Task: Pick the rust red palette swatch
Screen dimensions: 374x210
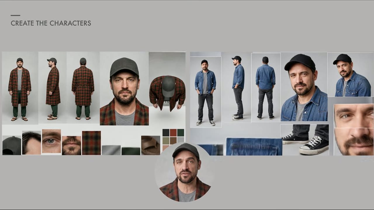Action: tap(173, 133)
